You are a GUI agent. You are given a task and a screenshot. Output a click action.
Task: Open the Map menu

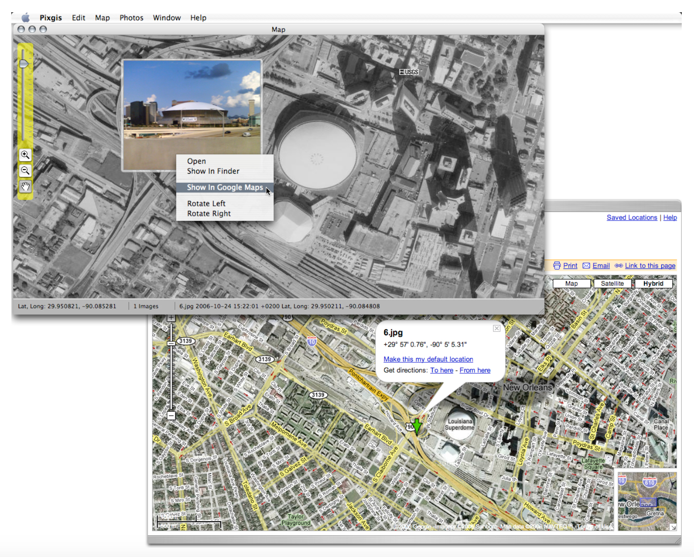click(102, 18)
